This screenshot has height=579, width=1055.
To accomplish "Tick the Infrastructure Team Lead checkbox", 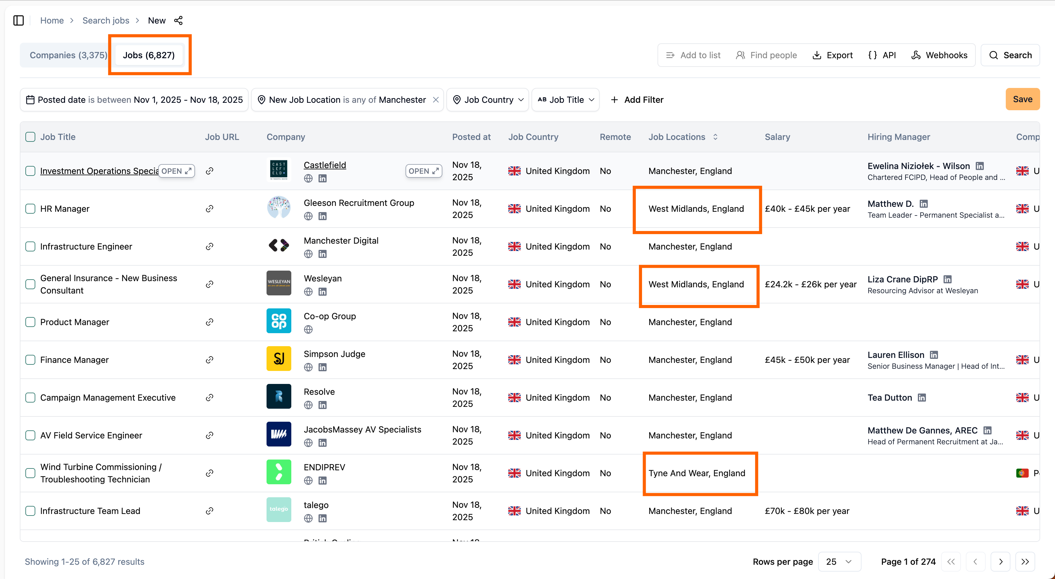I will pos(30,511).
